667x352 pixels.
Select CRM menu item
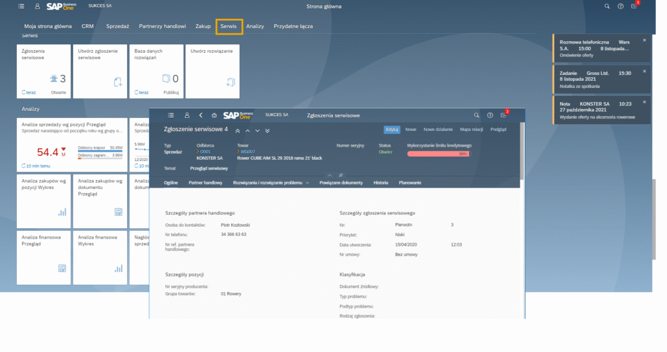pyautogui.click(x=88, y=26)
